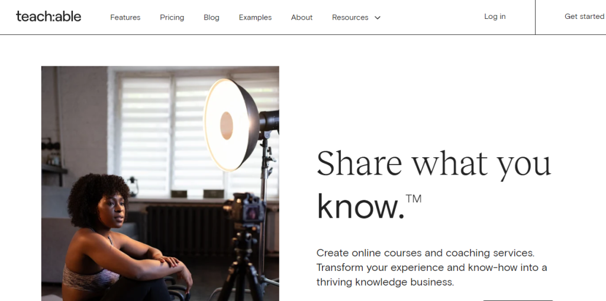The height and width of the screenshot is (301, 606).
Task: Expand the Resources chevron arrow
Action: tap(378, 18)
